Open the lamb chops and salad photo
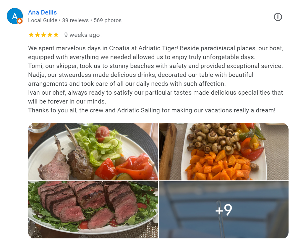Screen dimensions: 298x244 point(93,151)
